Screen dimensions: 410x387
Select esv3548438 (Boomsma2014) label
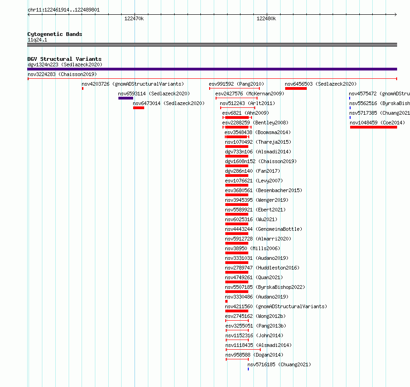click(258, 132)
